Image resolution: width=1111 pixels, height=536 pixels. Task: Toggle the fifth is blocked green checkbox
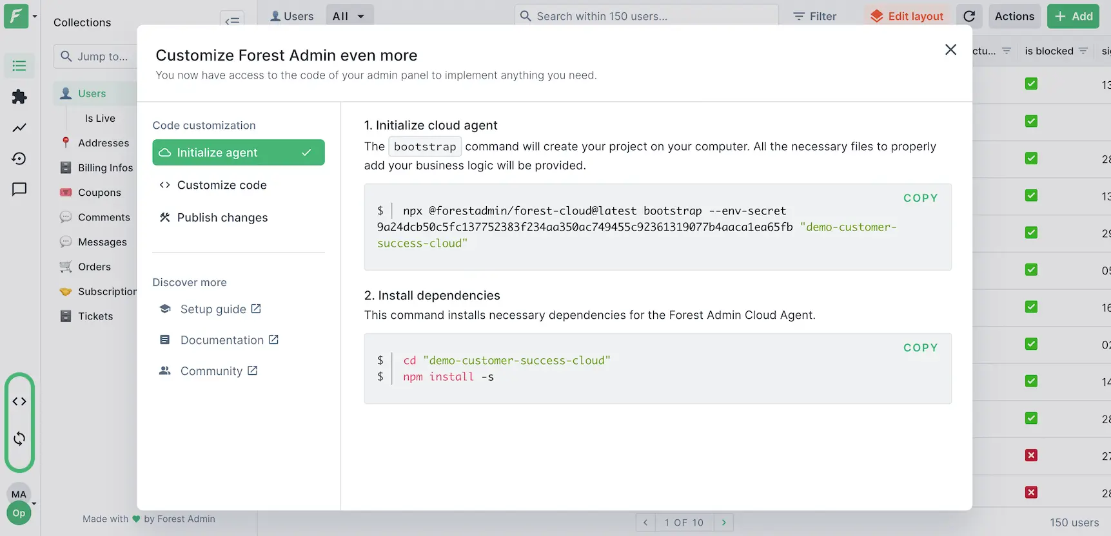click(x=1031, y=233)
